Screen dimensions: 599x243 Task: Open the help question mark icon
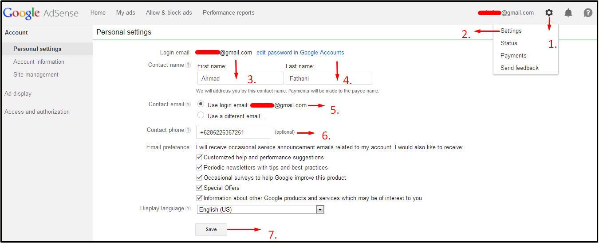(588, 13)
